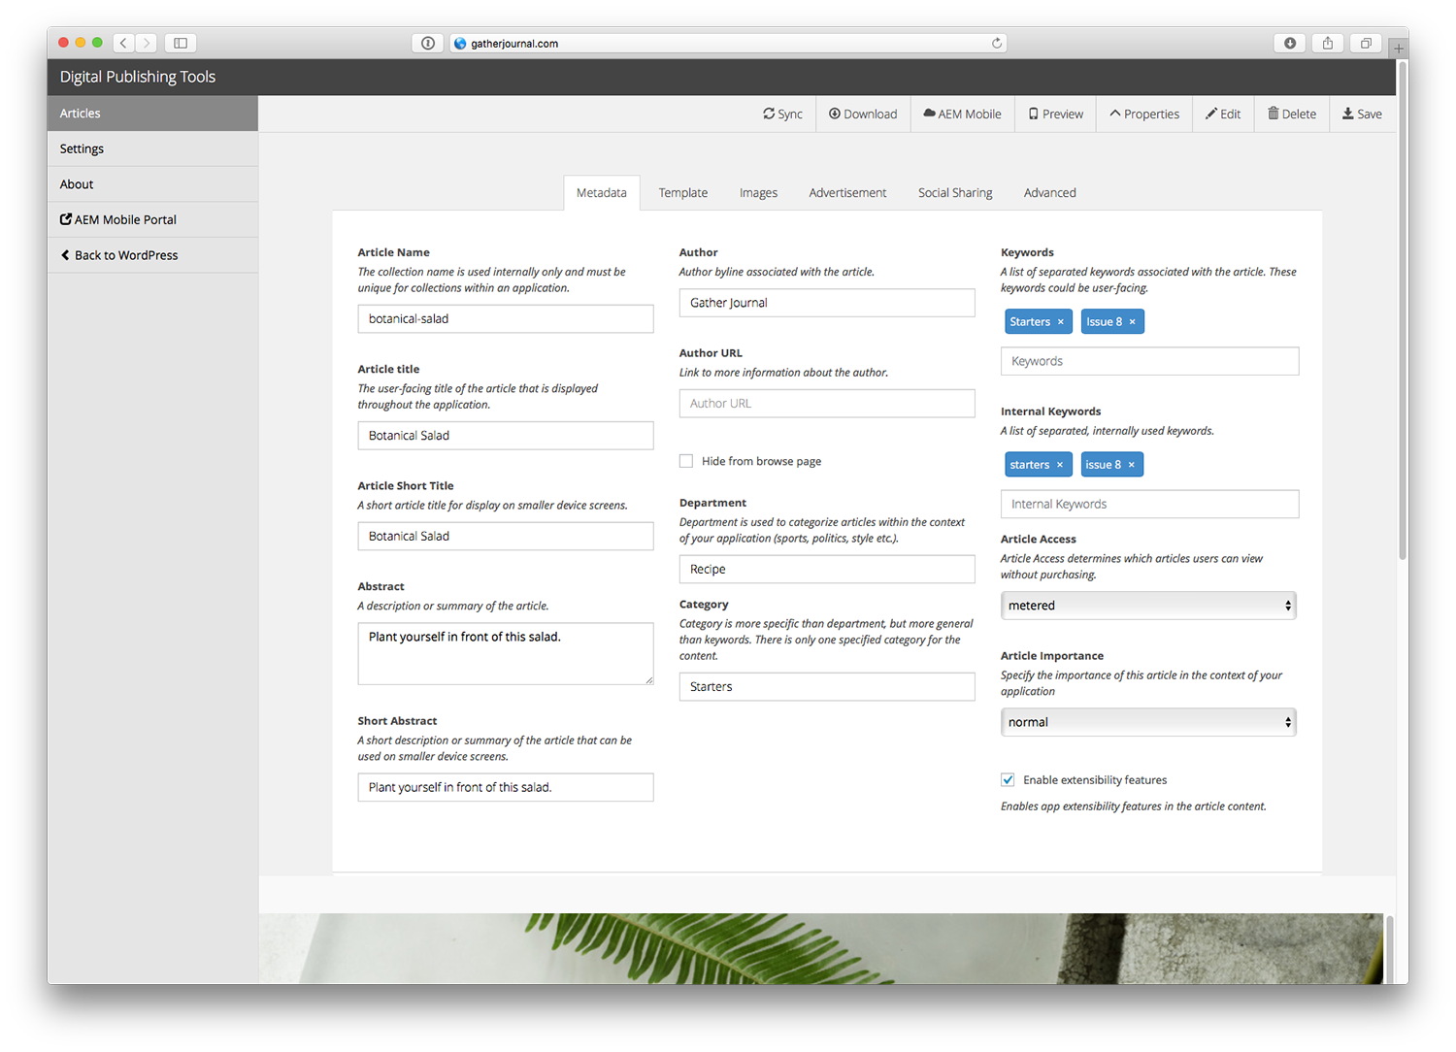Screen dimensions: 1456x1052
Task: Remove the starters internal keyword tag
Action: point(1060,465)
